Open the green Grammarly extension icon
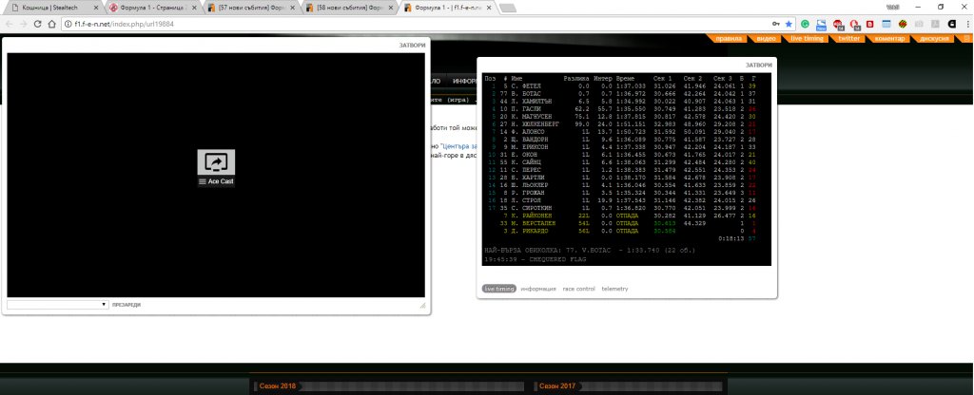This screenshot has height=395, width=974. (805, 24)
